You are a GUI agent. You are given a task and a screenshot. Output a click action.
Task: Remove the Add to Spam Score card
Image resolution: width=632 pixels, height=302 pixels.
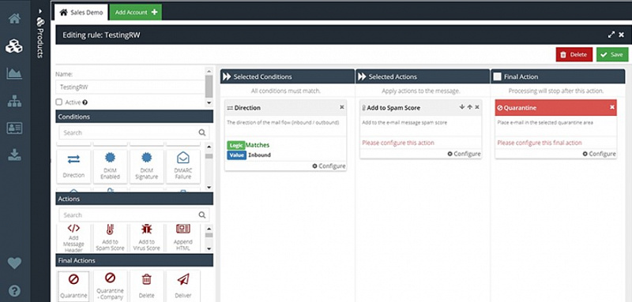(477, 107)
